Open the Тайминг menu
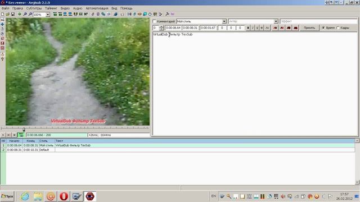Screen dimensions: 360x202 (51, 8)
